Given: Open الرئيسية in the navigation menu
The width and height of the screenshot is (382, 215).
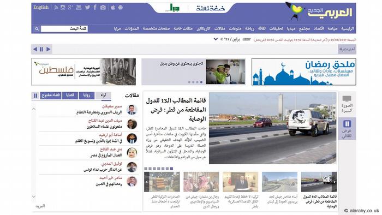Looking at the screenshot, I should (348, 28).
